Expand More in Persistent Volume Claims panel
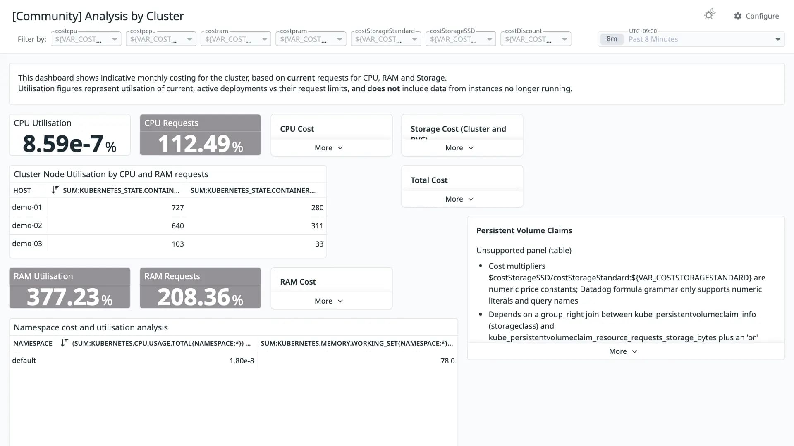The image size is (794, 446). [x=624, y=351]
